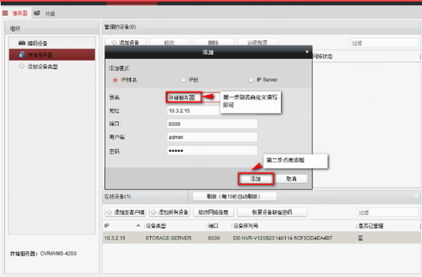Switch to the 分组 tab
This screenshot has width=422, height=277.
44,13
